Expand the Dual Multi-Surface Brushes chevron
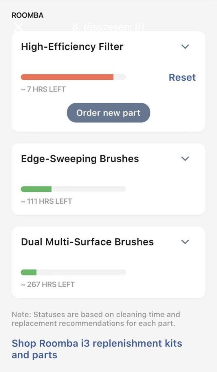The image size is (217, 372). coord(185,242)
